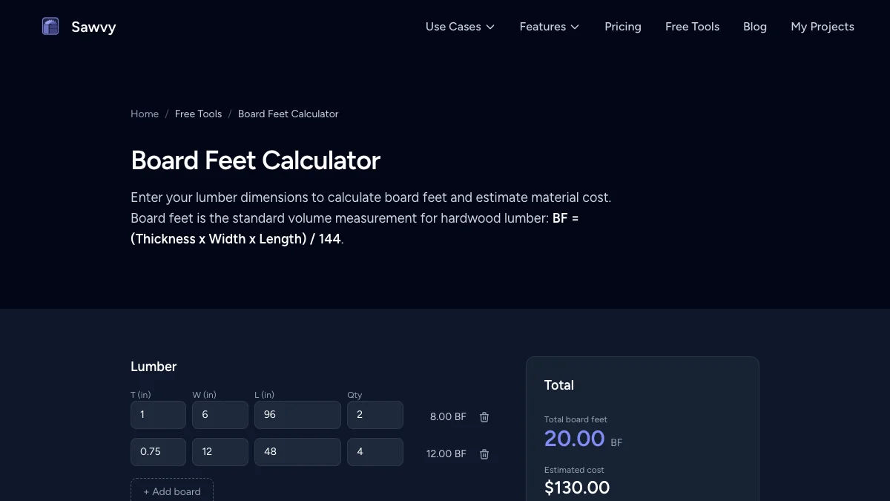This screenshot has height=501, width=890.
Task: Click the Add board button
Action: tap(171, 491)
